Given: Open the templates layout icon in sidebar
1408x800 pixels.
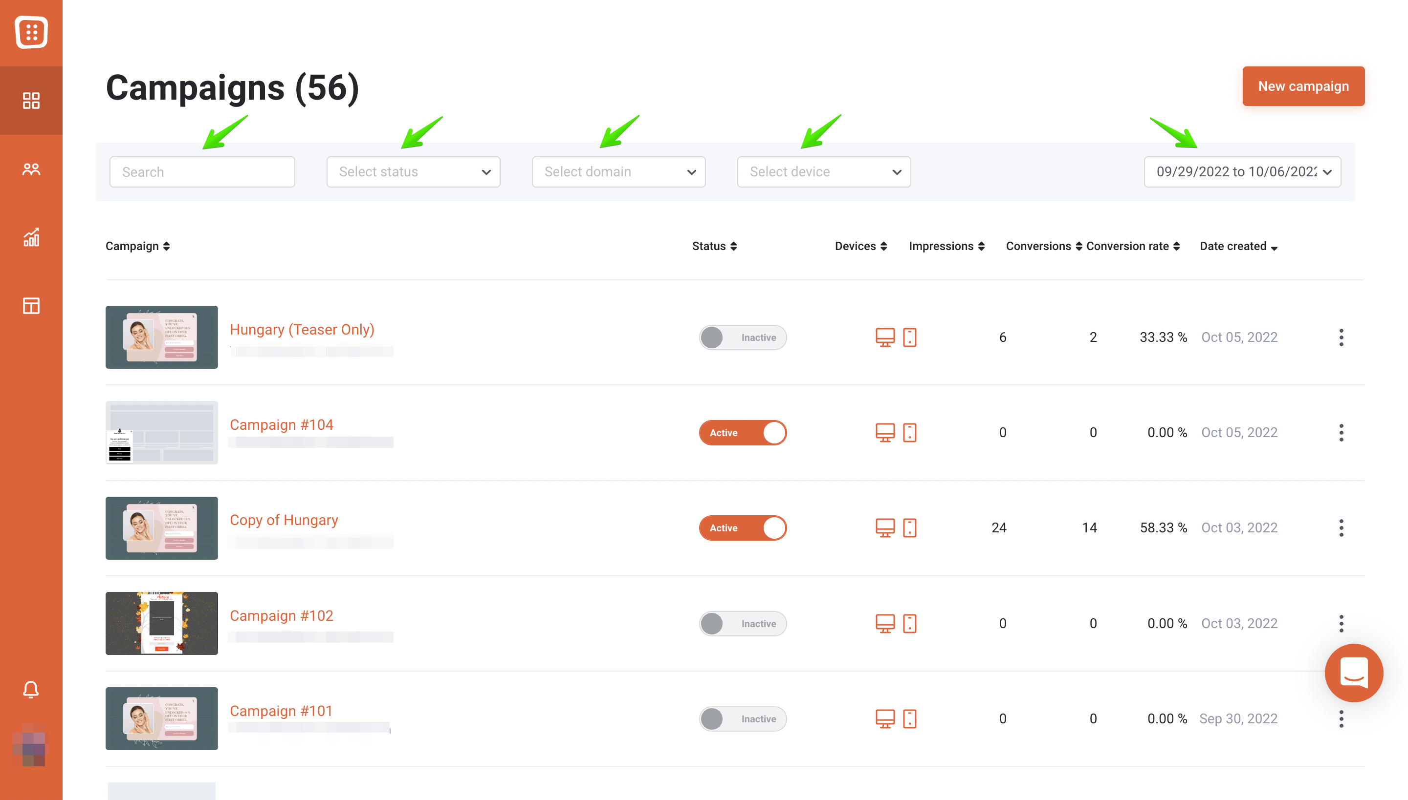Looking at the screenshot, I should [31, 306].
